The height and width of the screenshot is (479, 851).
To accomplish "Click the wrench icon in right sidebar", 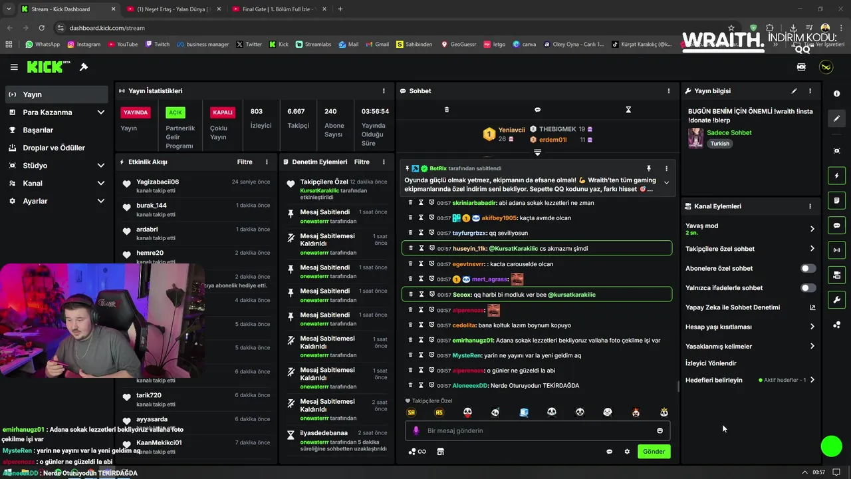I will pyautogui.click(x=836, y=299).
